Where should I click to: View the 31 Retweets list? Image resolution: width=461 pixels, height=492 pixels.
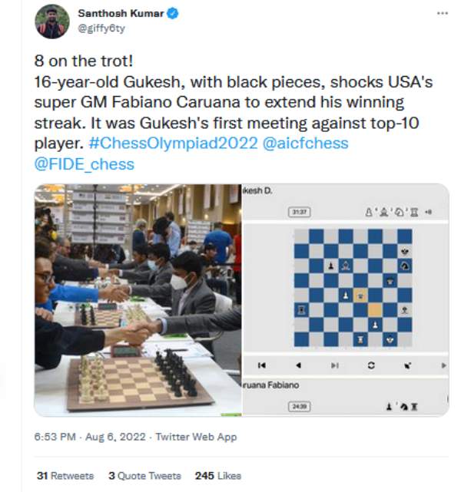pos(65,476)
